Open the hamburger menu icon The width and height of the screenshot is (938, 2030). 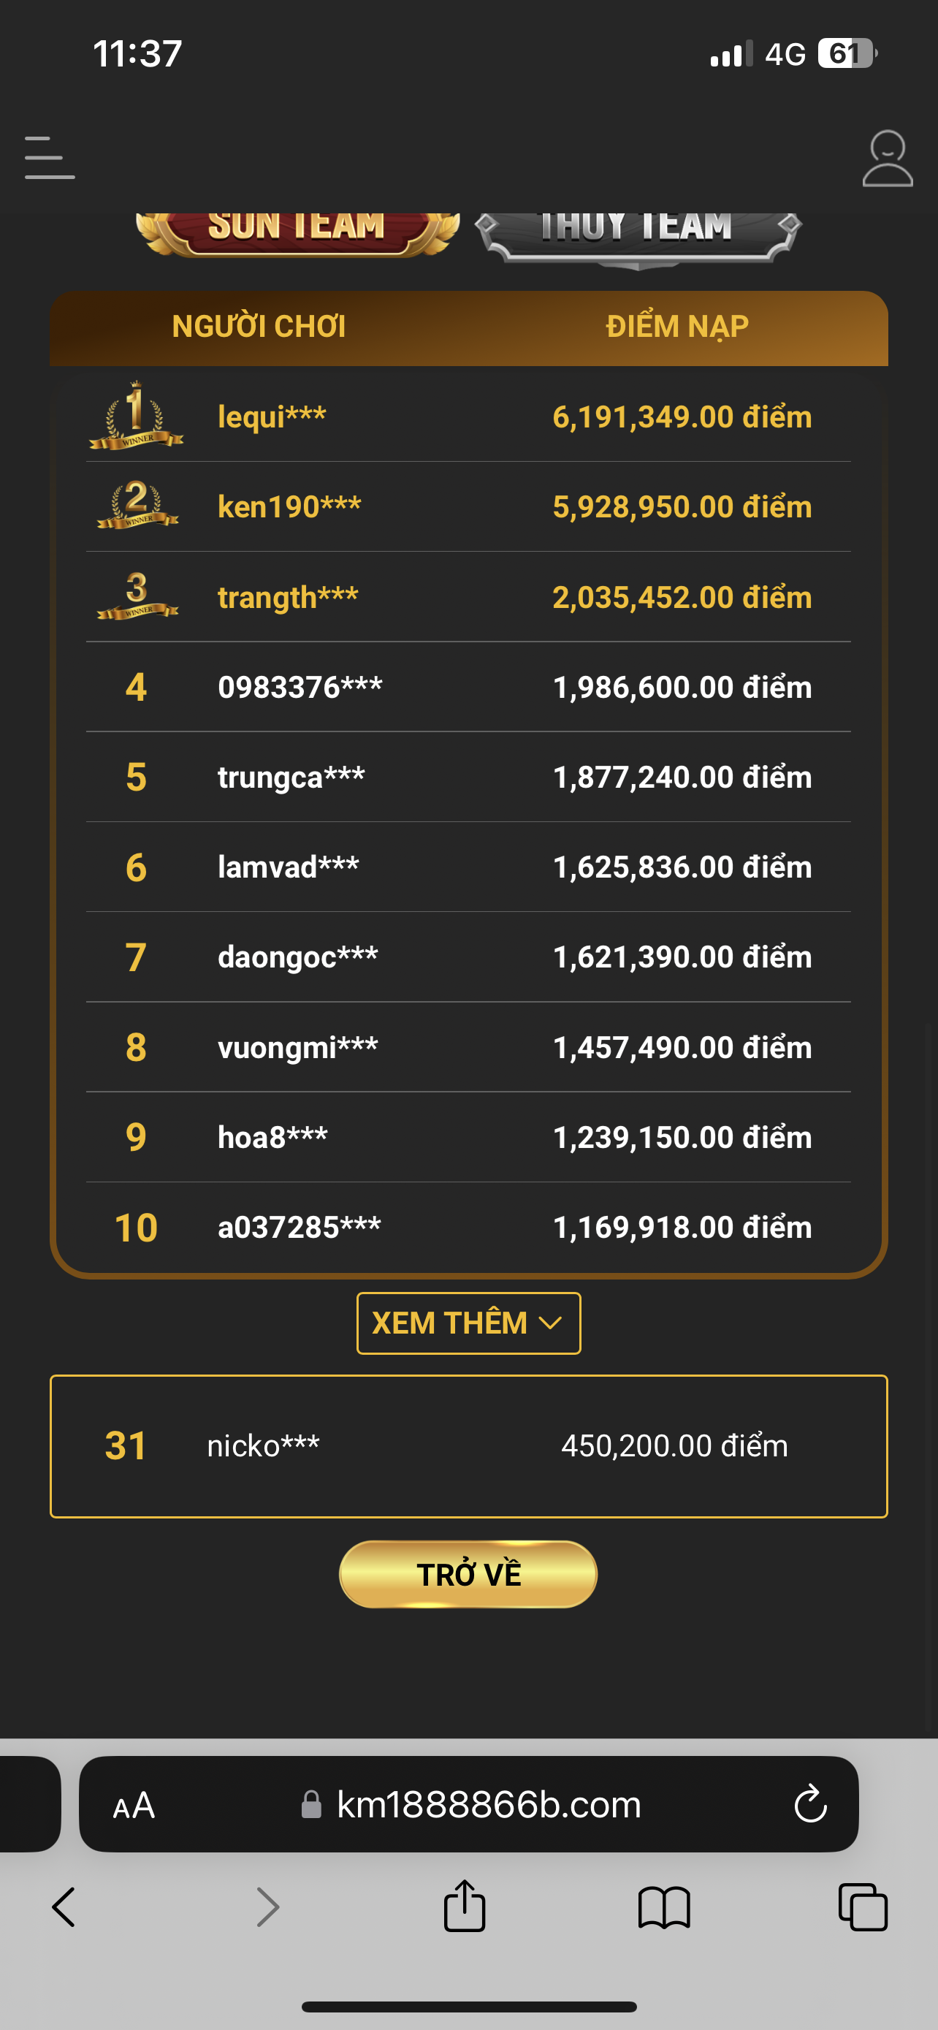coord(50,158)
